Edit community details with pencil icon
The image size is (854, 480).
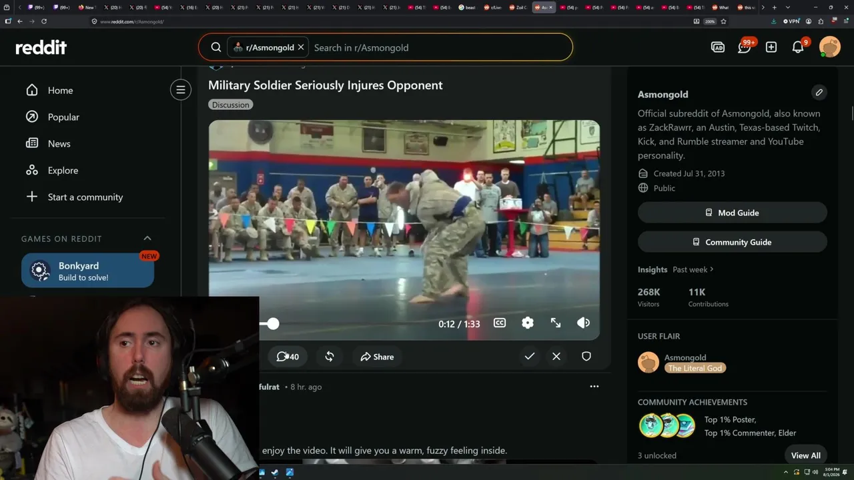click(x=819, y=93)
